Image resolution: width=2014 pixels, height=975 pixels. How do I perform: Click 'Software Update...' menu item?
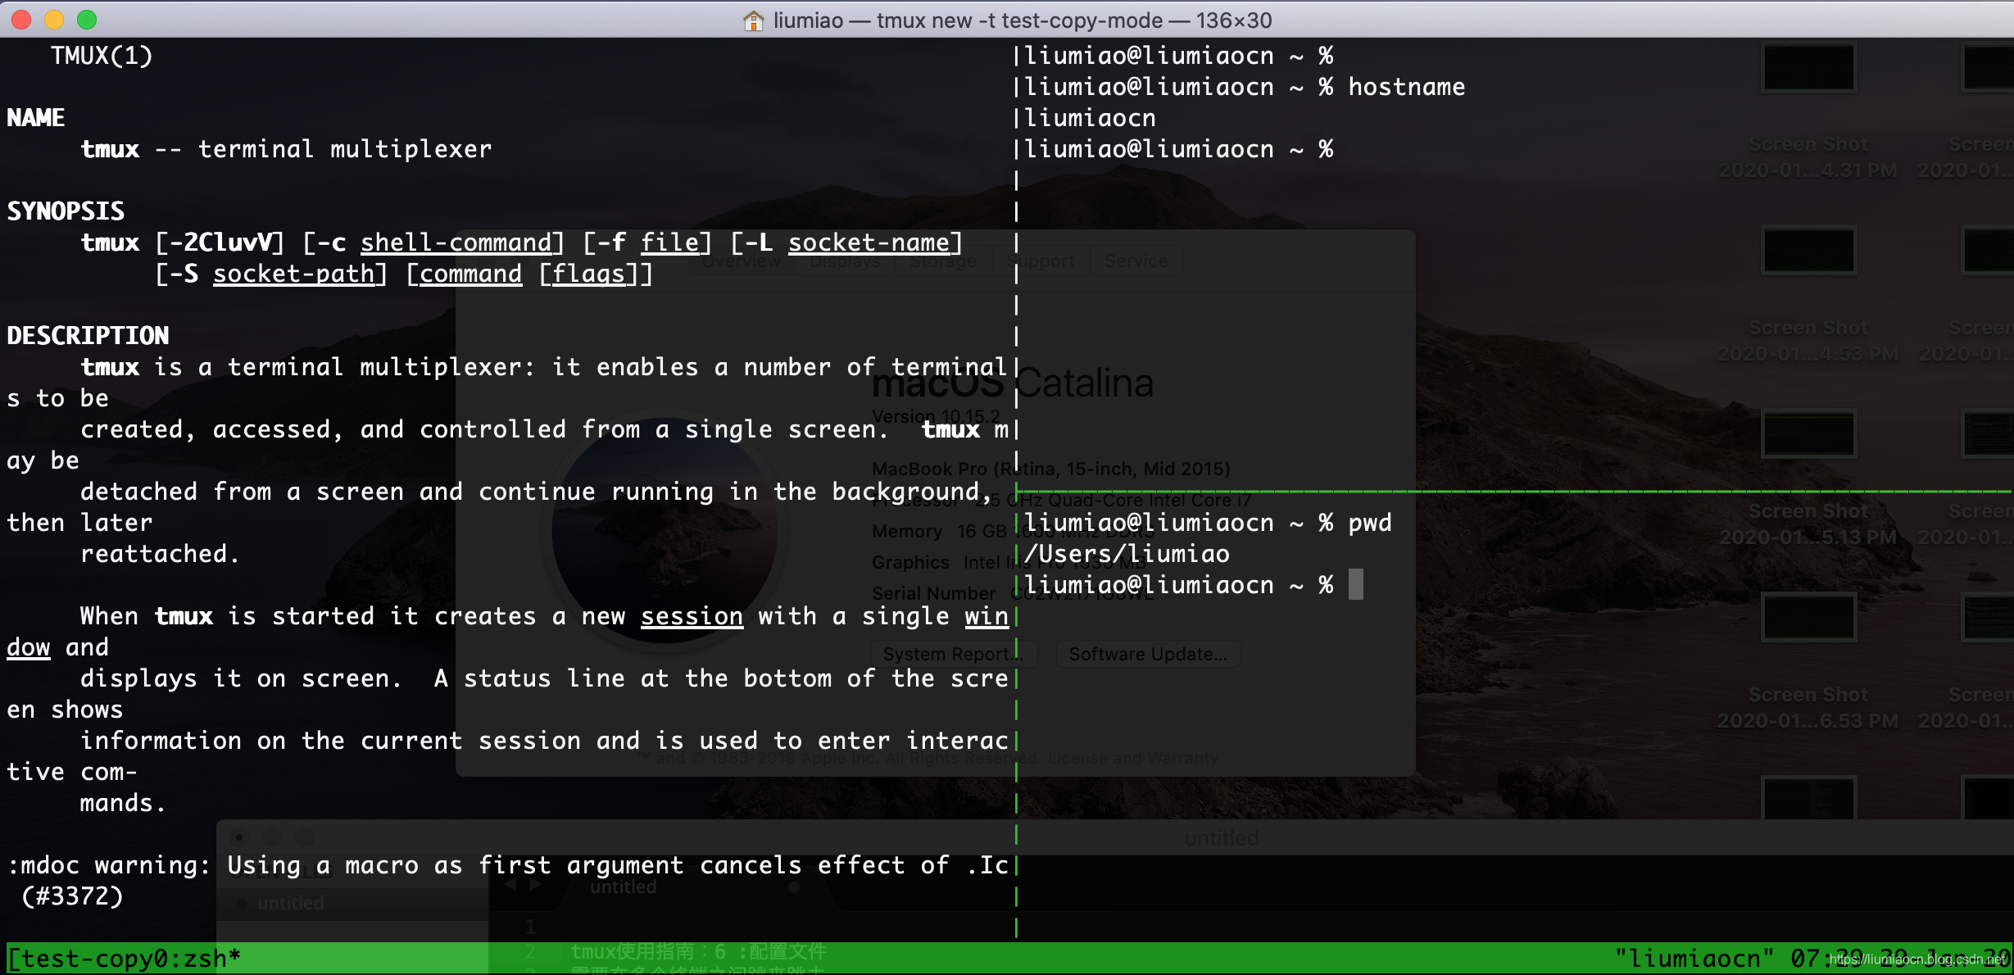(1147, 655)
